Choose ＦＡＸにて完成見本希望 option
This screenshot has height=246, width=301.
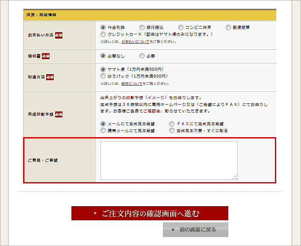coord(172,124)
